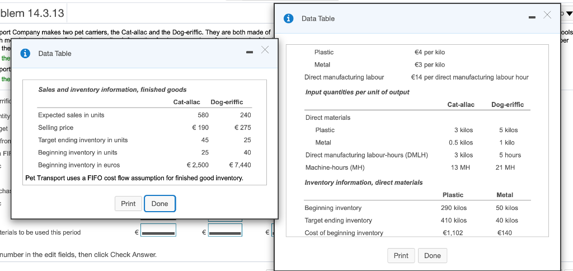
Task: Click the 'Target ending inventory in units' label
Action: point(83,140)
